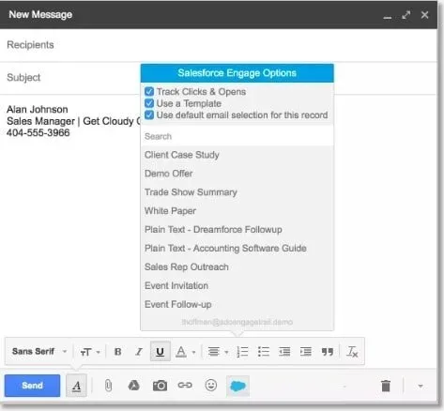444x411 pixels.
Task: Open text alignment options
Action: click(214, 352)
